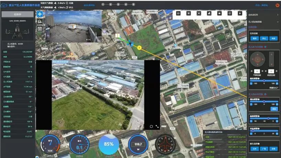281x158 pixels.
Task: Click the fullscreen expand icon on the video feed
Action: click(x=157, y=126)
